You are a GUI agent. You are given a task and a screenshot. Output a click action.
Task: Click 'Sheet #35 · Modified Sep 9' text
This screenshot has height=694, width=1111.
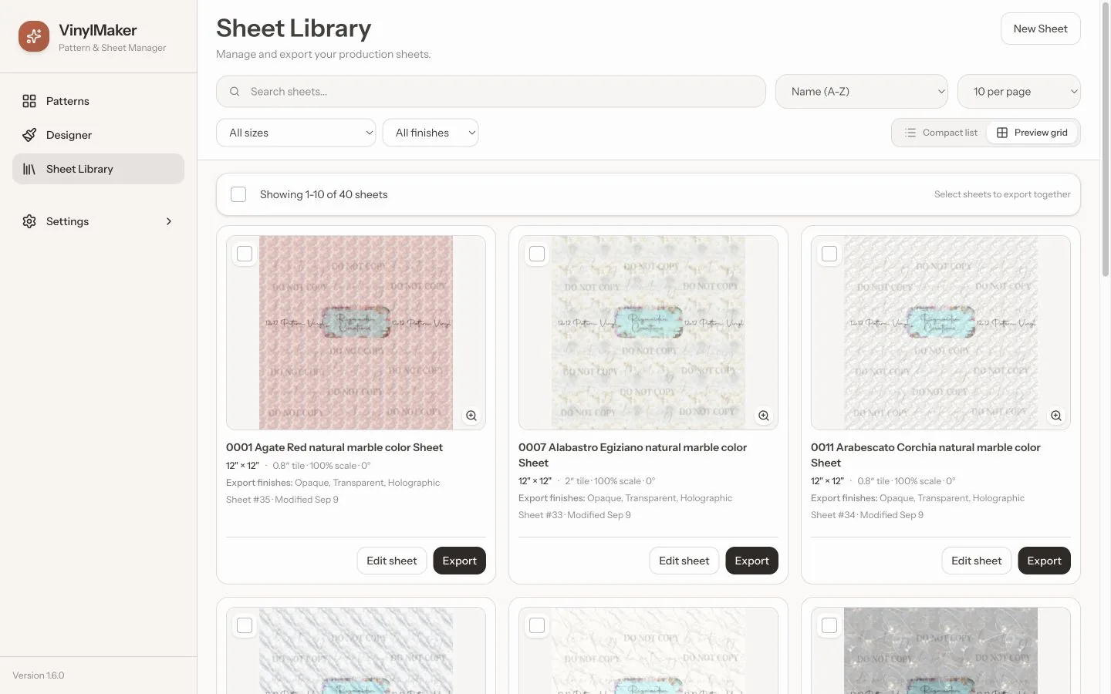pos(282,500)
